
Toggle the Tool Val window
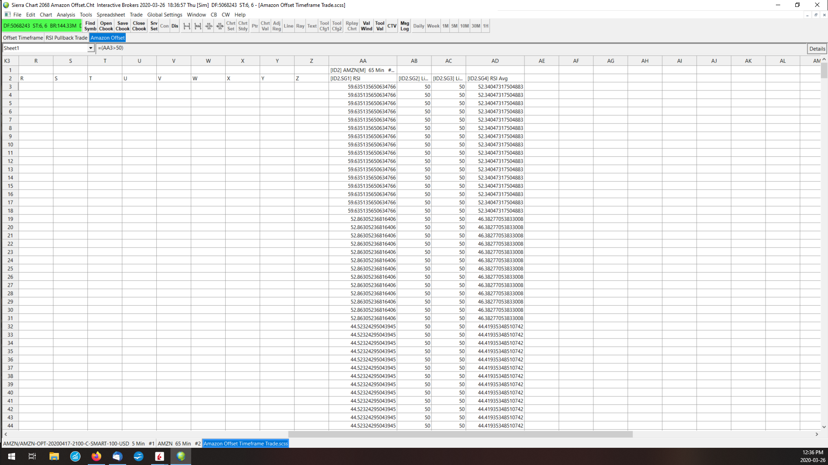pyautogui.click(x=379, y=26)
